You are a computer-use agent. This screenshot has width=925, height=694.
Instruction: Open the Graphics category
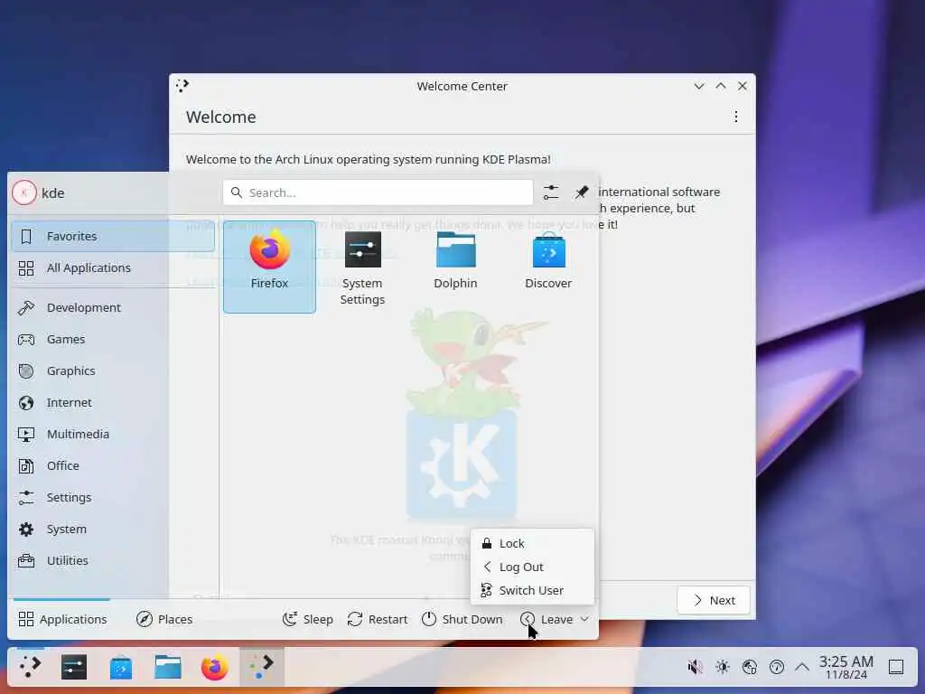pos(113,370)
